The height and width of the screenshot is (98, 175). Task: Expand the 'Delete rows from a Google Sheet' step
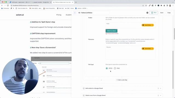tap(161, 95)
